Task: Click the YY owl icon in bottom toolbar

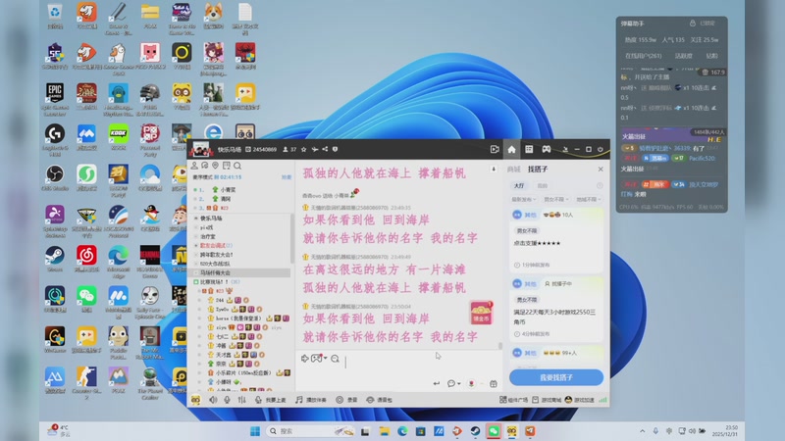Action: click(x=195, y=400)
